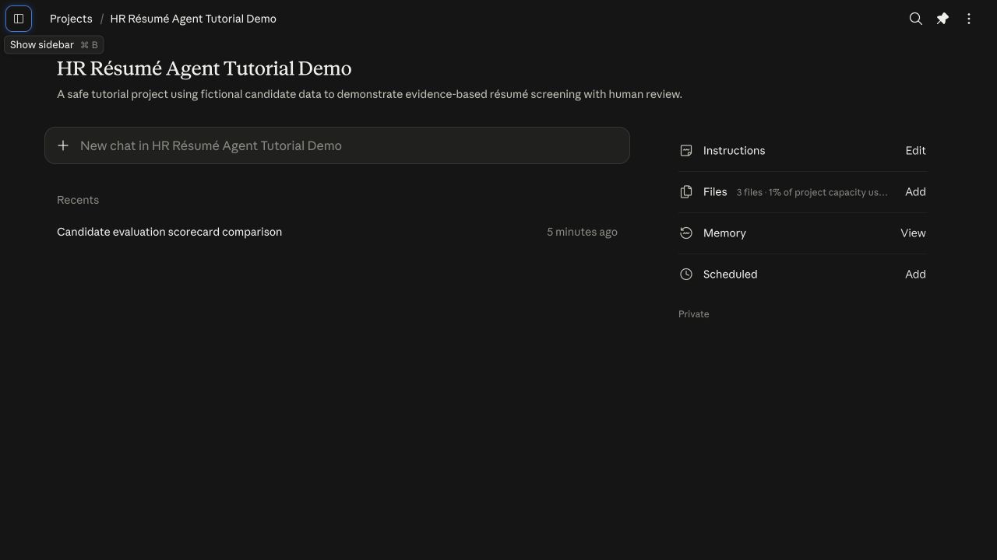Go to Projects in the breadcrumb
The width and height of the screenshot is (997, 560).
coord(71,19)
